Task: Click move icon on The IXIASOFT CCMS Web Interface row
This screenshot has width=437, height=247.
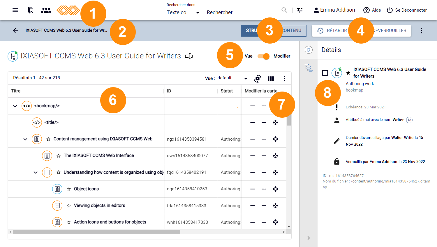Action: point(275,156)
